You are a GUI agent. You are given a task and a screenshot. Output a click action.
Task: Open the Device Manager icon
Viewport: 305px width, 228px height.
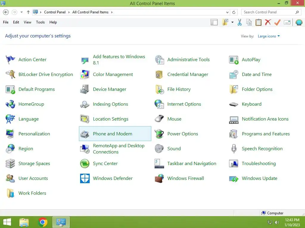pyautogui.click(x=85, y=89)
